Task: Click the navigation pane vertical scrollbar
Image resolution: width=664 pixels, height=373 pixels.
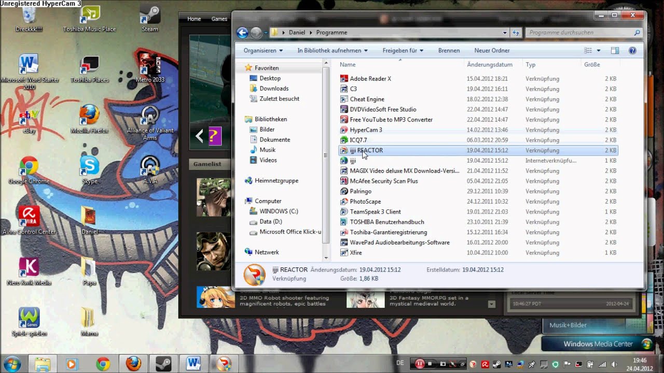Action: click(x=326, y=155)
